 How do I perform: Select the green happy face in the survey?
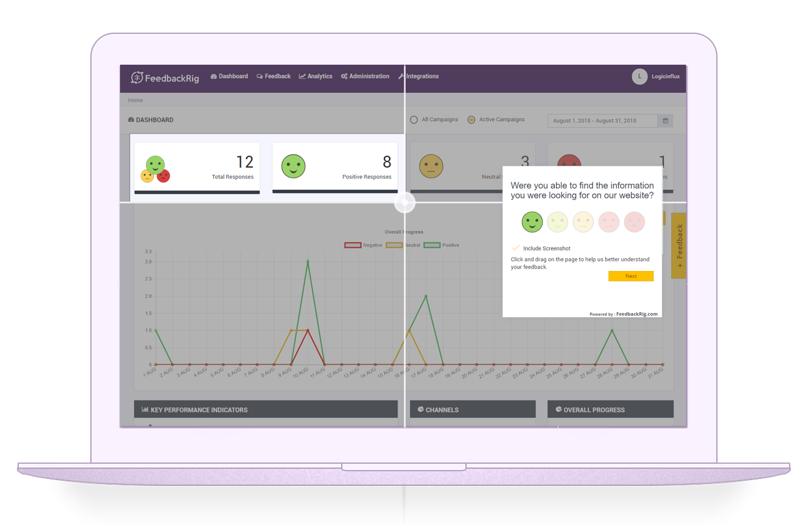click(532, 222)
